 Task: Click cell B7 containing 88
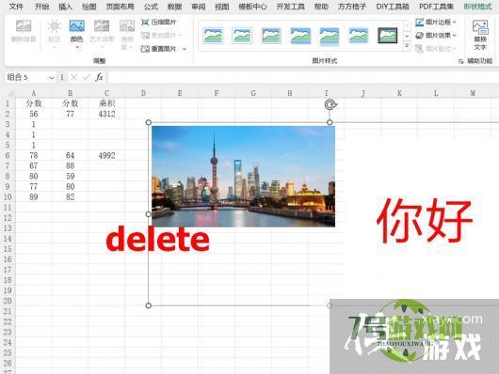point(70,166)
